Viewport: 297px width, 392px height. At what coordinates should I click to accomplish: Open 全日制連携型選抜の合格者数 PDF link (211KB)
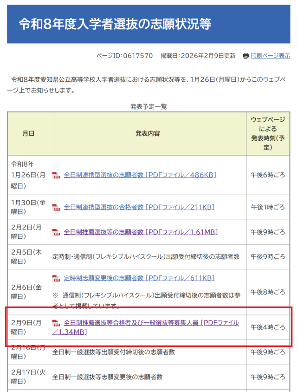point(139,207)
